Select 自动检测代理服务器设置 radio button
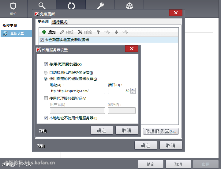The height and width of the screenshot is (169, 221). 46,73
